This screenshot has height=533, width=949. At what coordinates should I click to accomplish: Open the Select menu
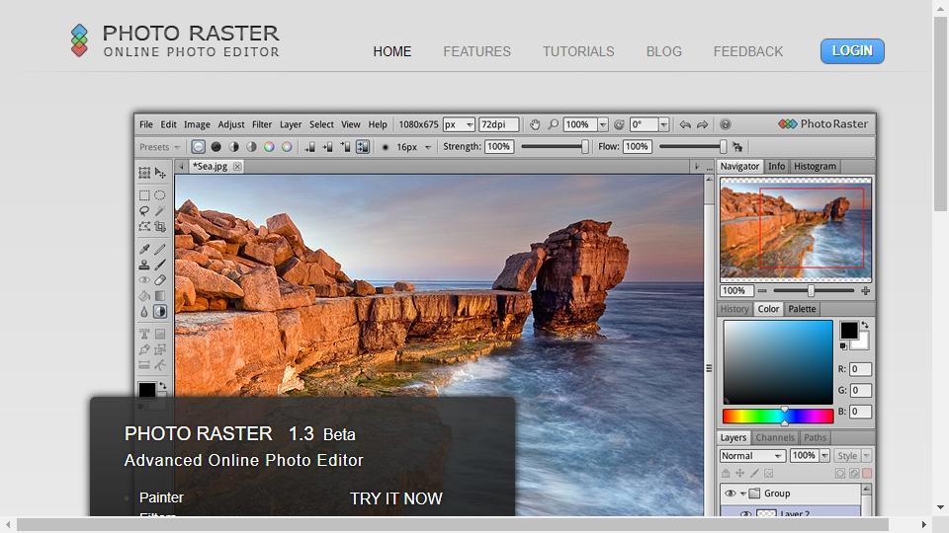321,124
